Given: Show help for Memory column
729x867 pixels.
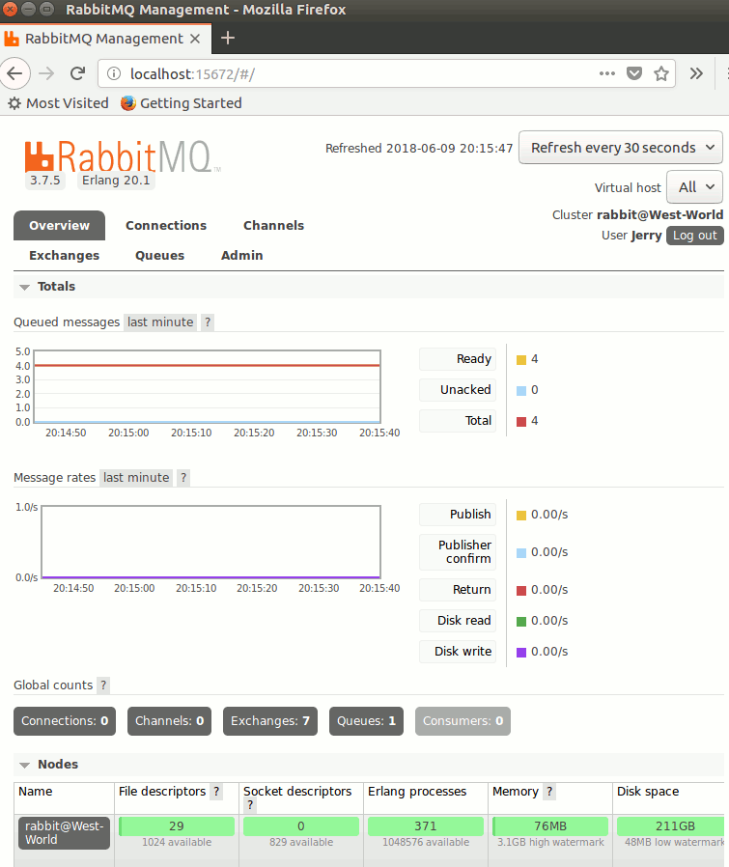Looking at the screenshot, I should click(x=549, y=792).
